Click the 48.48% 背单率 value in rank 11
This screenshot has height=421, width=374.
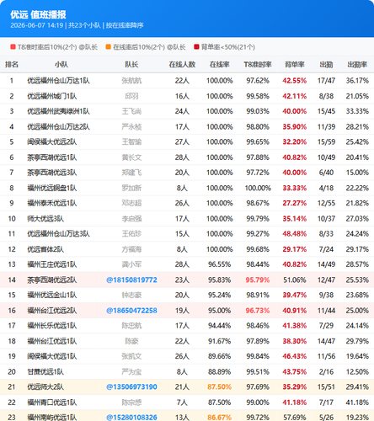pyautogui.click(x=295, y=234)
